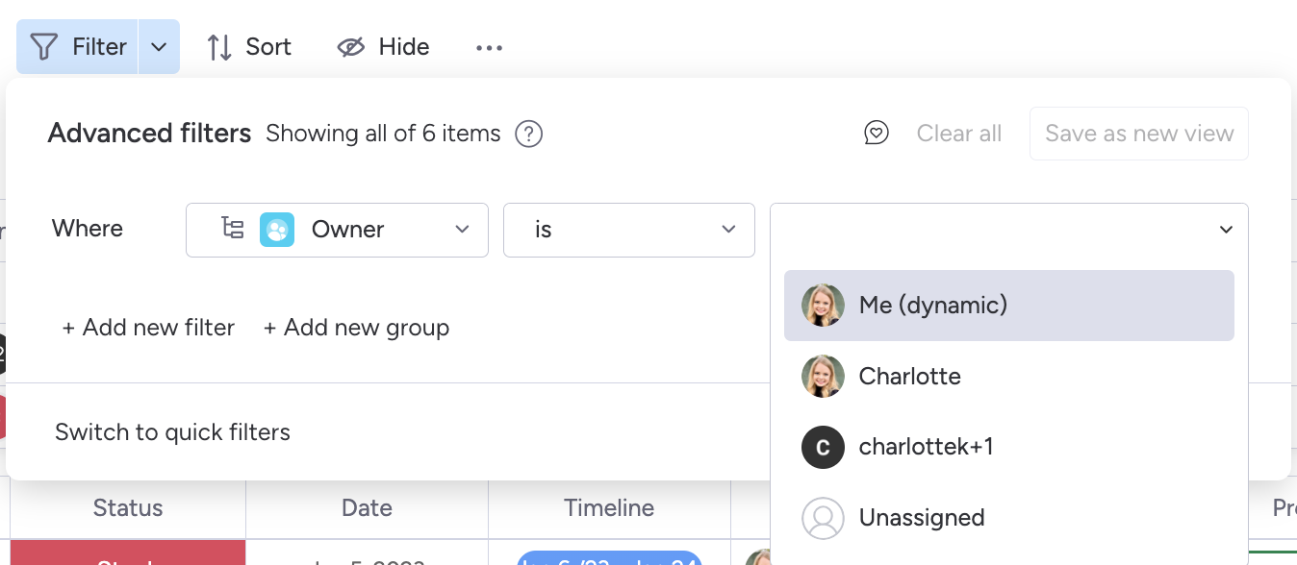Open the feedback speech bubble icon
Viewport: 1297px width, 565px height.
tap(877, 134)
